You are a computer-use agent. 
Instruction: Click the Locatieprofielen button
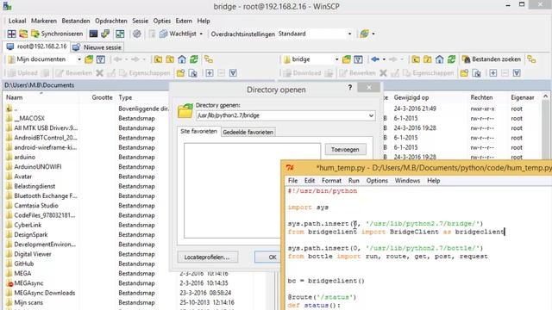point(207,257)
